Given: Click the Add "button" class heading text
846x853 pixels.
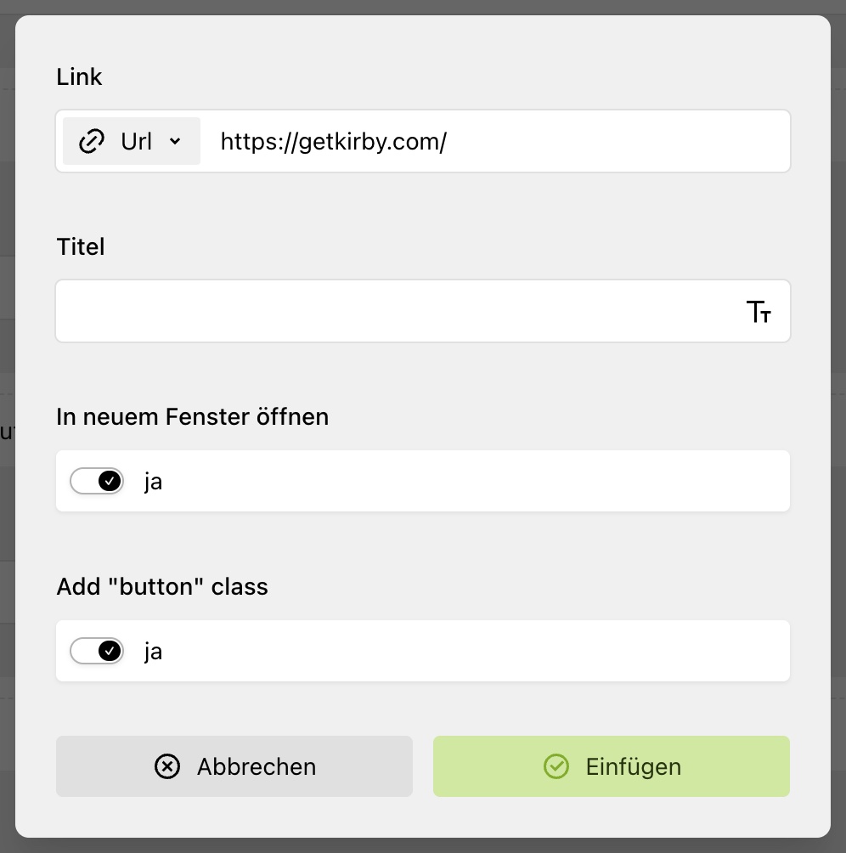Looking at the screenshot, I should pyautogui.click(x=162, y=587).
